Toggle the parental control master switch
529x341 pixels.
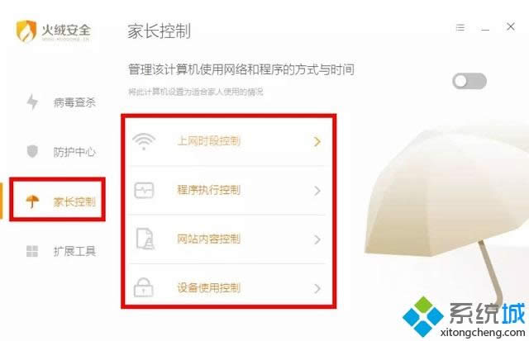[469, 81]
